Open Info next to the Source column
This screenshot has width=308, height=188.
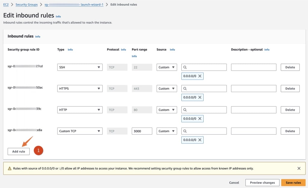[172, 49]
